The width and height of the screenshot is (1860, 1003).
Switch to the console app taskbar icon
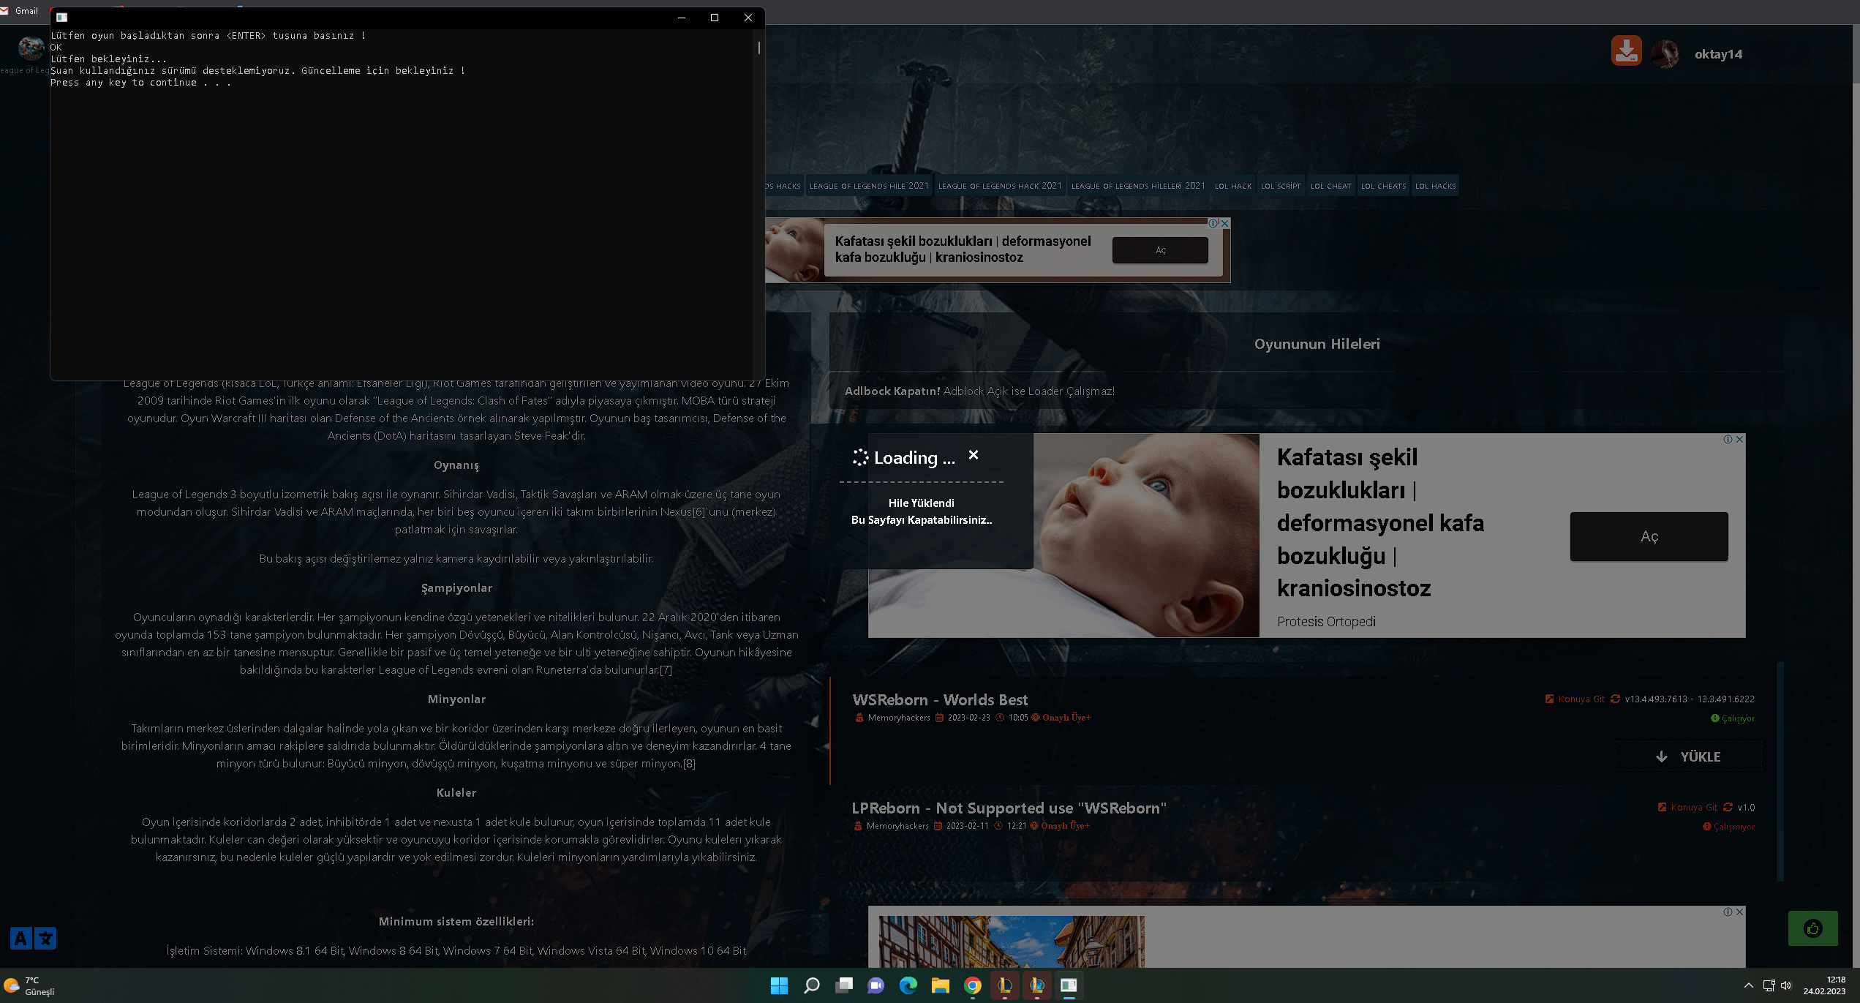pyautogui.click(x=1069, y=985)
